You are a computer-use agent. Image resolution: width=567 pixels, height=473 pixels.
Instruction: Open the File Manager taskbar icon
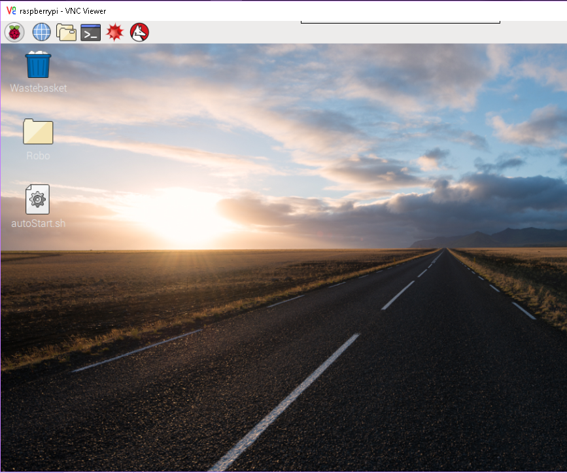(x=66, y=31)
